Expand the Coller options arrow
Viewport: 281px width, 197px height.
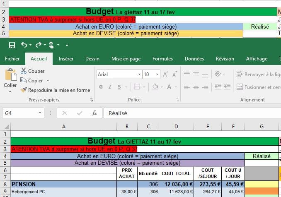click(10, 91)
